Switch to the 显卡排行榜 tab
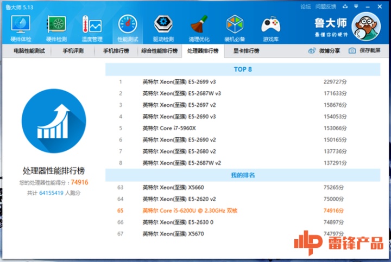 click(247, 51)
